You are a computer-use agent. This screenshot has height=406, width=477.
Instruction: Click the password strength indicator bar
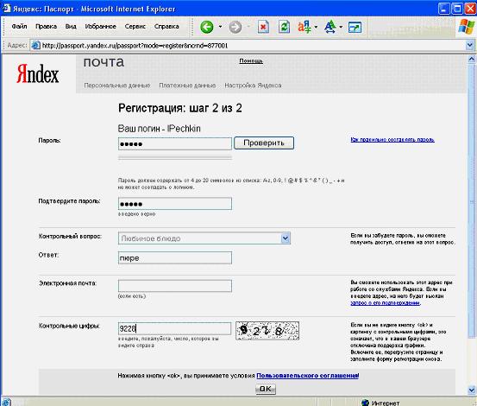pyautogui.click(x=175, y=157)
